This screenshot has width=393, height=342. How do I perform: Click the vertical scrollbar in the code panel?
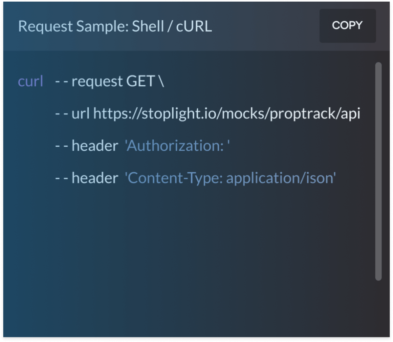378,171
